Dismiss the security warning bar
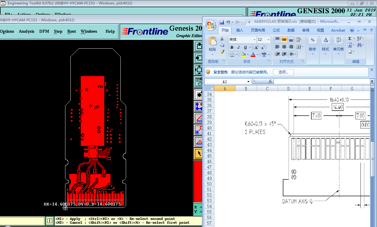This screenshot has width=377, height=227. pyautogui.click(x=372, y=70)
